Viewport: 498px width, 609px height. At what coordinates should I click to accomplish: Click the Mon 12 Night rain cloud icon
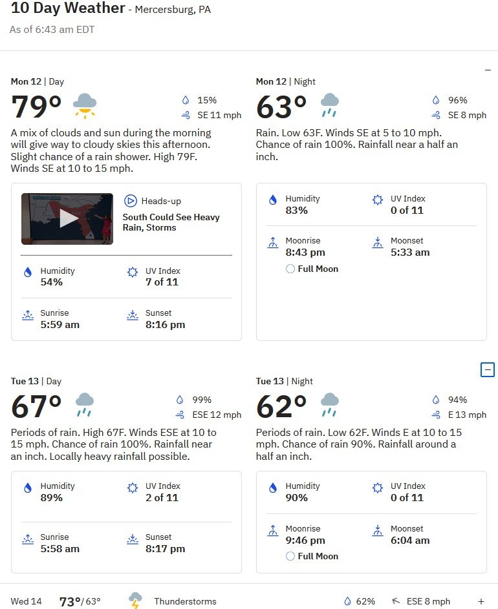point(330,105)
